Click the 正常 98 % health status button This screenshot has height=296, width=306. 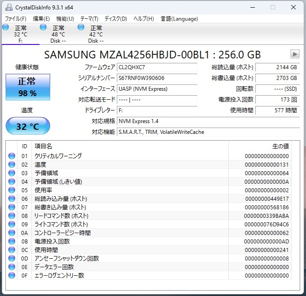point(28,87)
